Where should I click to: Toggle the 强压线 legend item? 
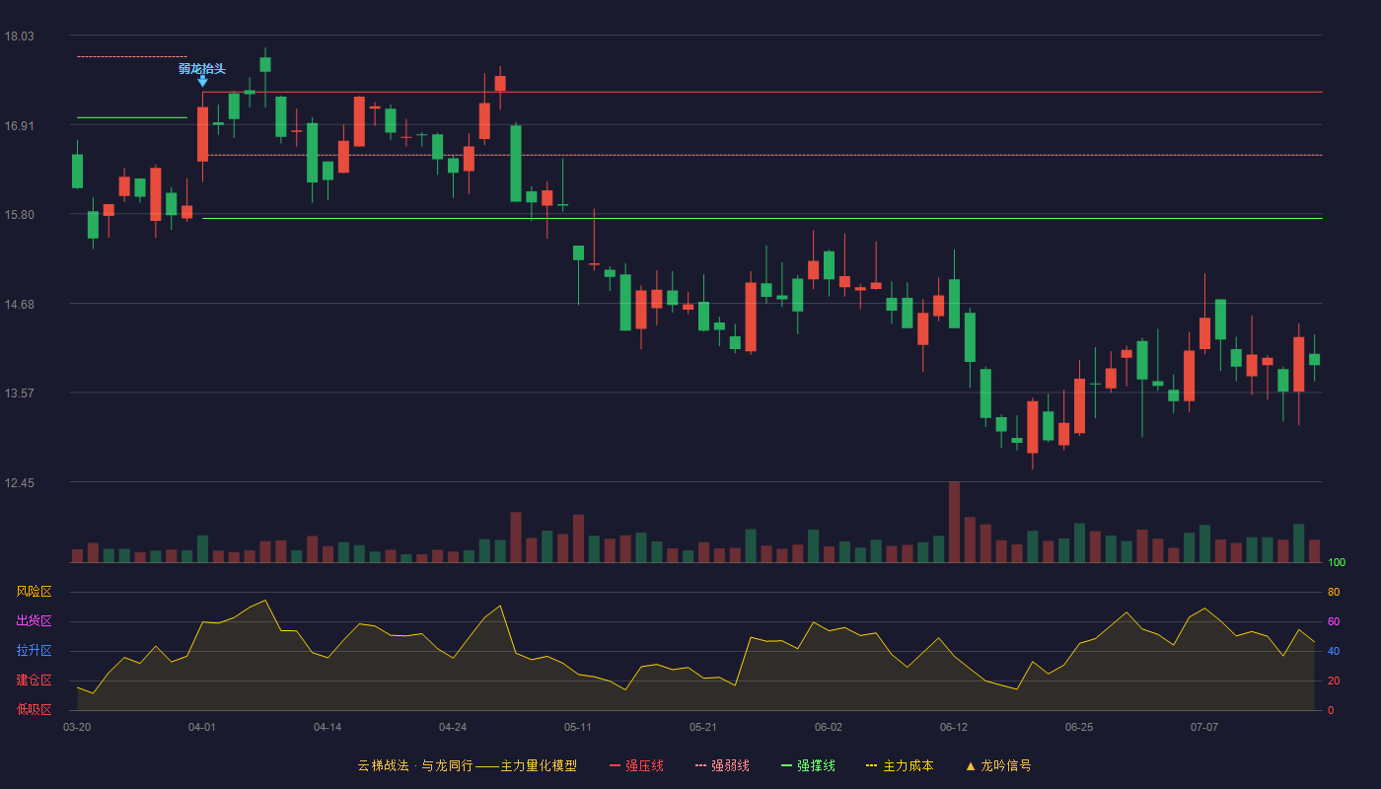(x=636, y=765)
